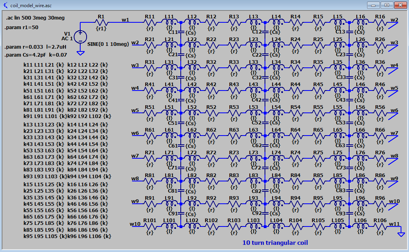
Task: Click resistor R33 symbol
Action: 234,68
